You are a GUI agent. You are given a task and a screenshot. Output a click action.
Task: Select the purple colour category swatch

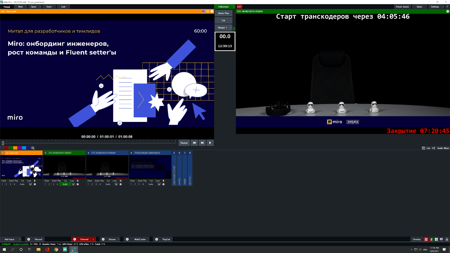(x=20, y=148)
